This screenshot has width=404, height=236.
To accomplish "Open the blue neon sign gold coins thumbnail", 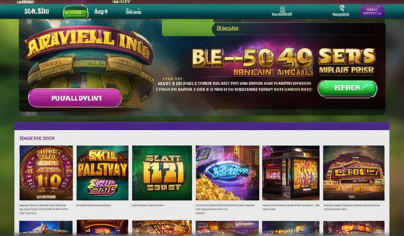I will click(x=227, y=173).
